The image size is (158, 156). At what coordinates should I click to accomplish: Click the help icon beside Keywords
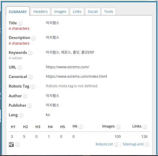(30, 53)
